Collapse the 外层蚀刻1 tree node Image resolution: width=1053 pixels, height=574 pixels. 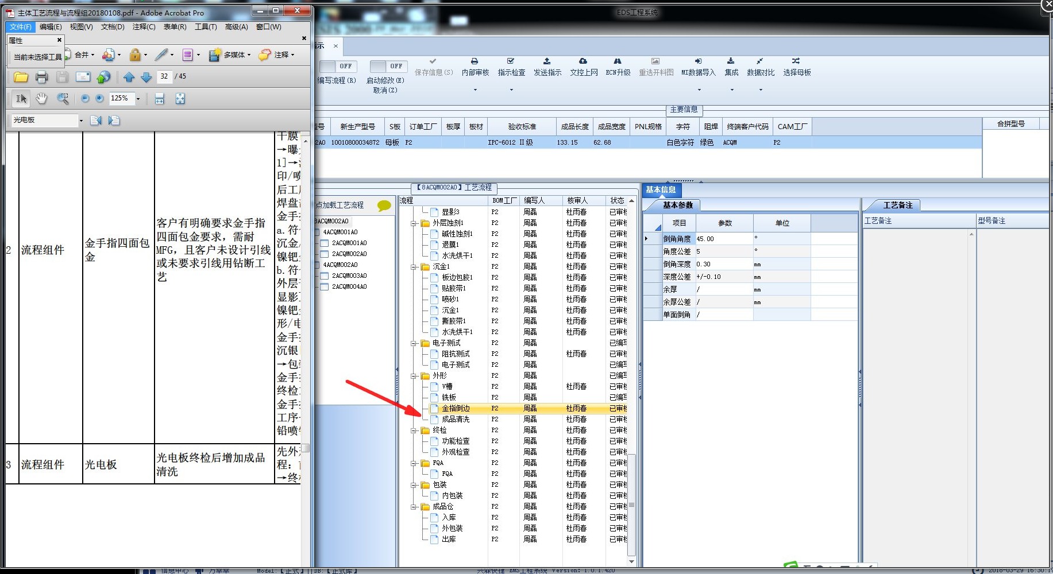pos(414,223)
